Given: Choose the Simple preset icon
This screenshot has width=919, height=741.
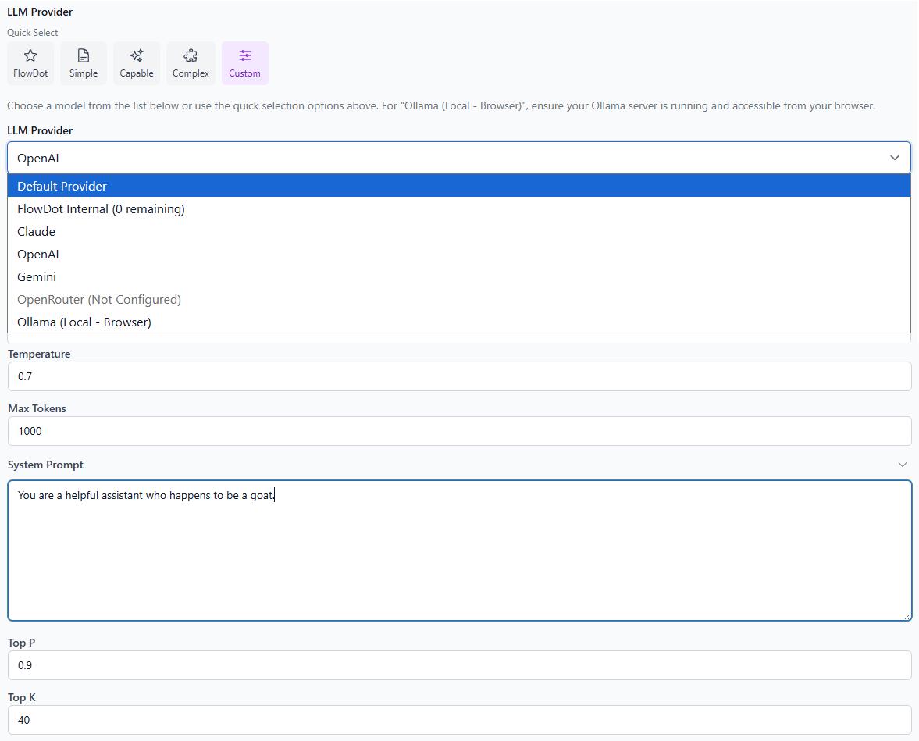Looking at the screenshot, I should (84, 62).
